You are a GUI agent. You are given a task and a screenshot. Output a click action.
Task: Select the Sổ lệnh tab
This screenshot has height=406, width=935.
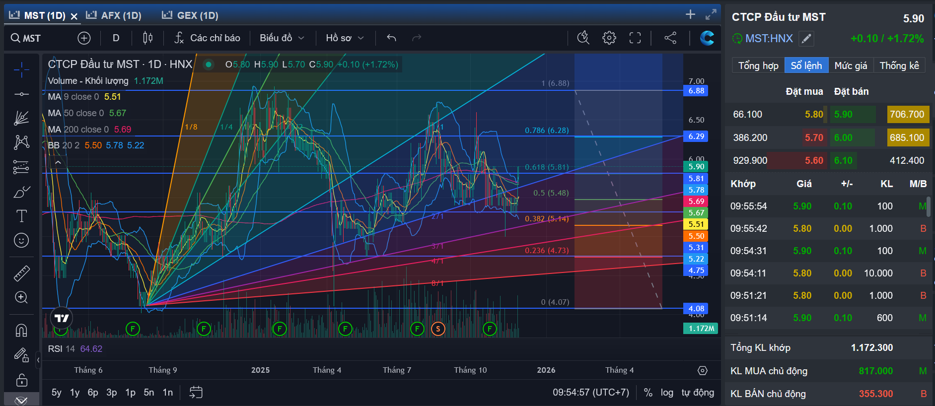(806, 66)
